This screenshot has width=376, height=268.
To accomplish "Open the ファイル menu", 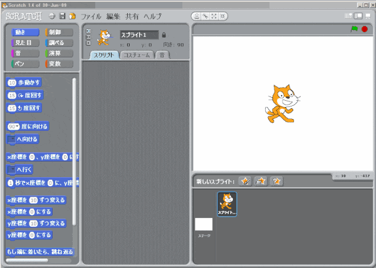I will (91, 16).
